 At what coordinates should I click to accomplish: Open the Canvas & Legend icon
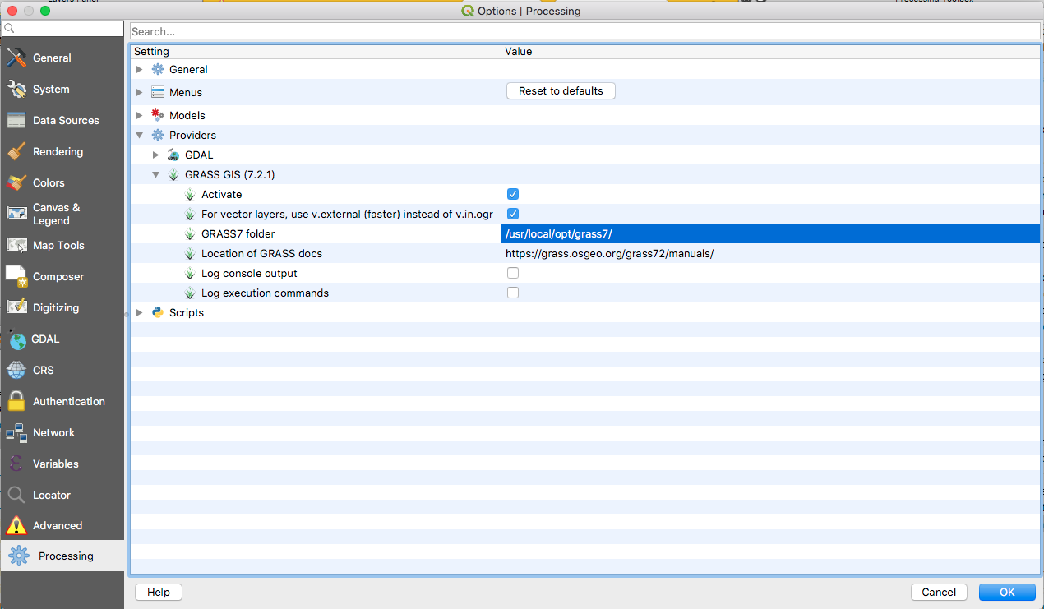coord(16,214)
